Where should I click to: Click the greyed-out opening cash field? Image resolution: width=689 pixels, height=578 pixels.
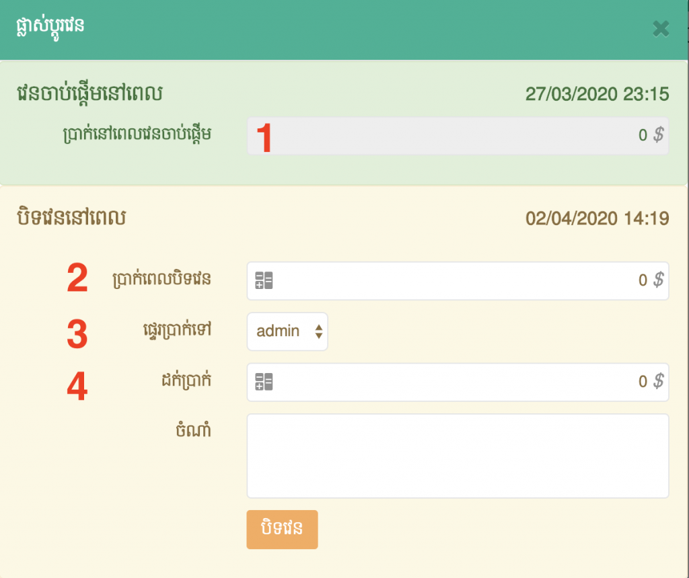pos(458,136)
